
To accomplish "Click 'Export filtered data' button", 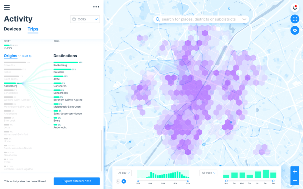I will pyautogui.click(x=77, y=181).
